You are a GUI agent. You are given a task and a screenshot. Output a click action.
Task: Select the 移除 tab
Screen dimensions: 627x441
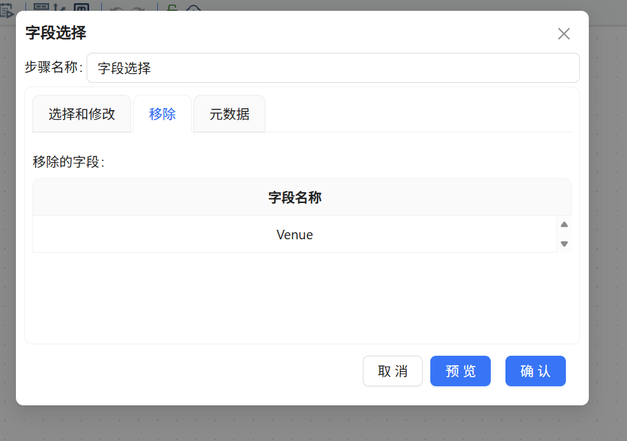(162, 114)
